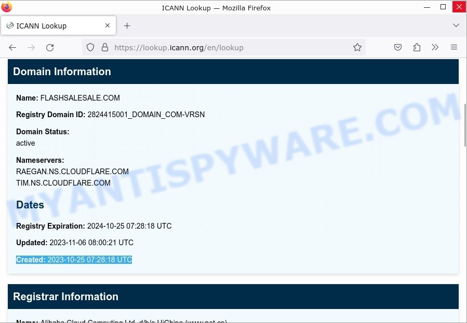This screenshot has width=467, height=323.
Task: Show more tools overflow chevrons
Action: (x=435, y=48)
